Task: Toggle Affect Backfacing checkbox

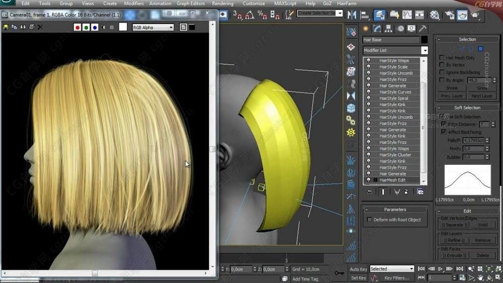Action: [444, 132]
